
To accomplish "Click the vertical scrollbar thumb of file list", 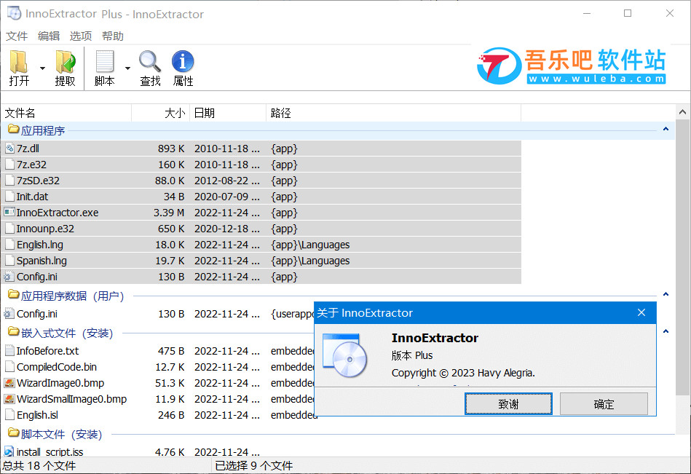I will [x=682, y=257].
